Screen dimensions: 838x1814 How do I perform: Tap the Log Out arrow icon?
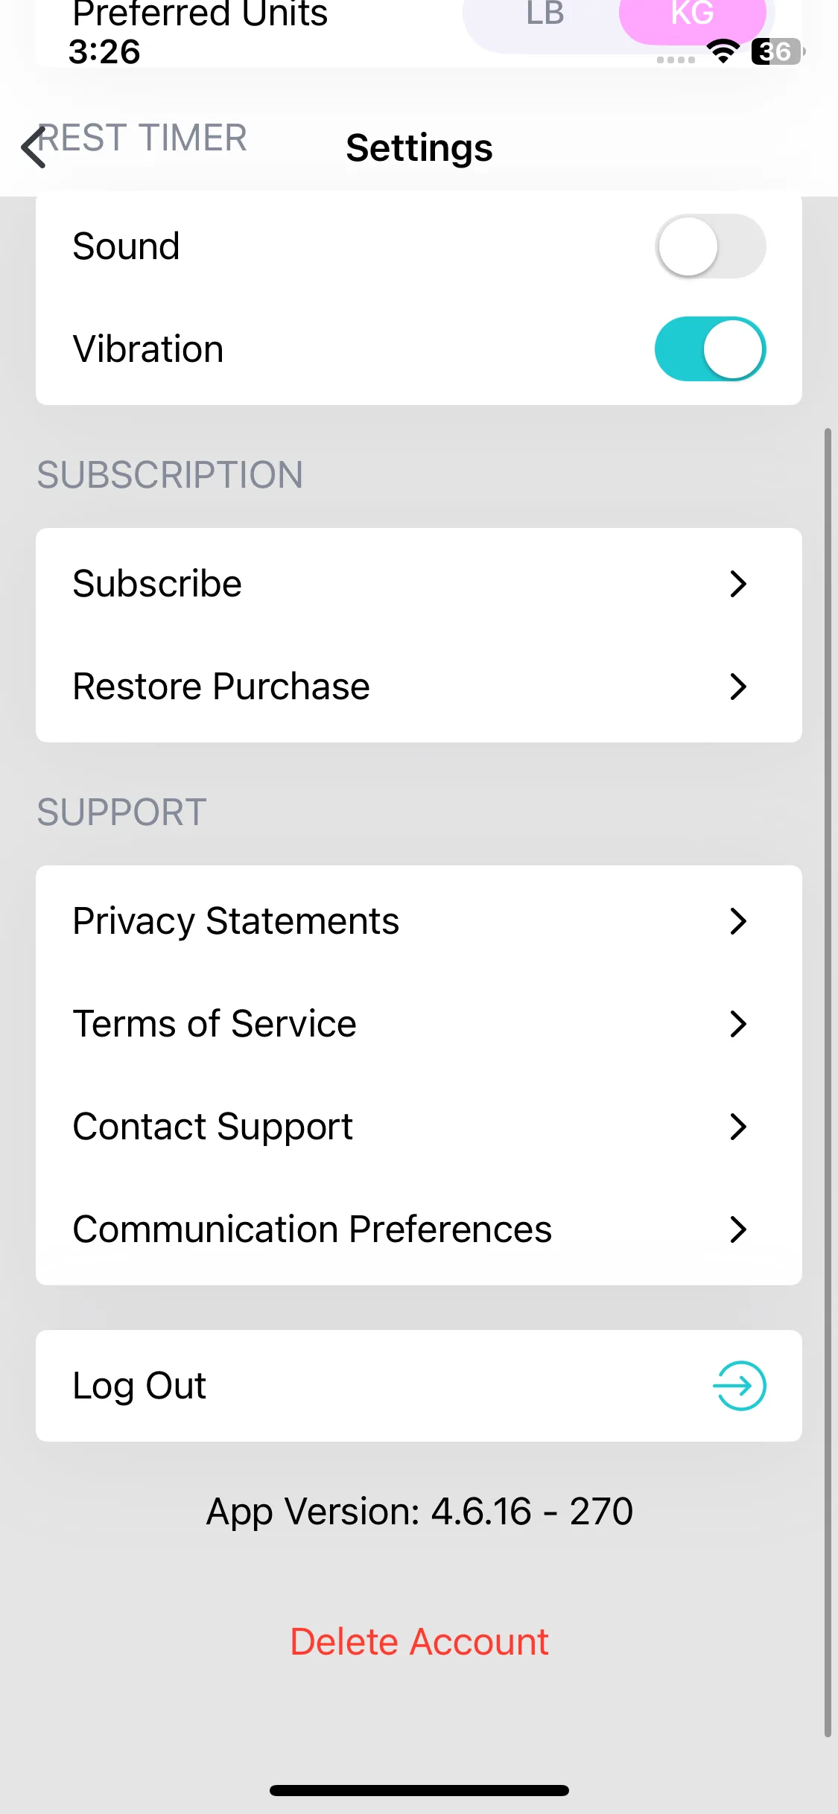click(x=739, y=1386)
